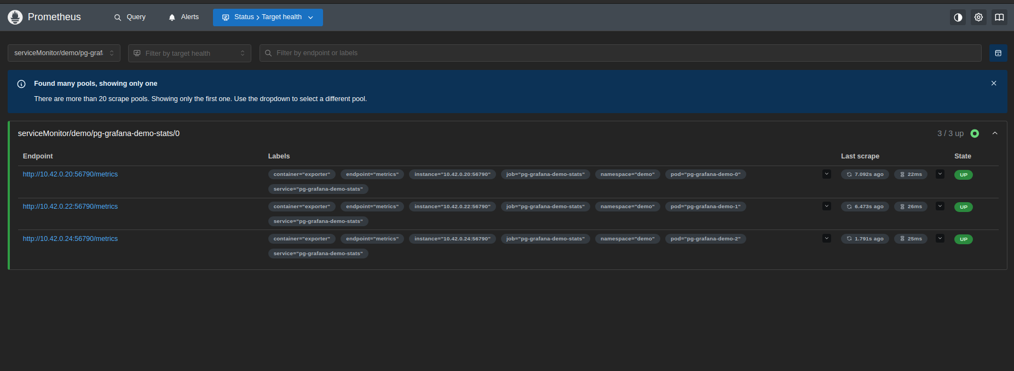This screenshot has width=1014, height=371.
Task: Click the collapse-all pools icon button
Action: tap(998, 53)
